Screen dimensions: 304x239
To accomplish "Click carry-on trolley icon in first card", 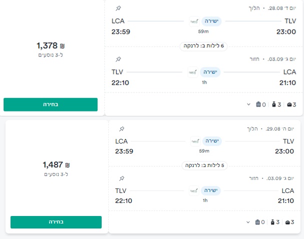I will (x=273, y=104).
